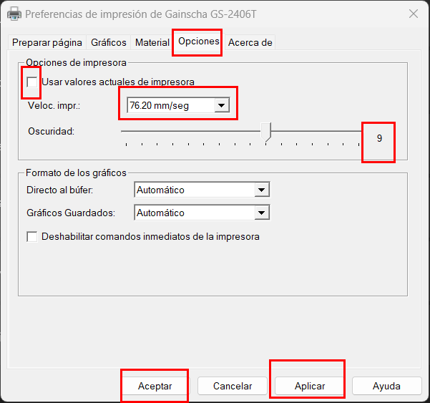
Task: Open the Gráficos Guardados dropdown
Action: pyautogui.click(x=262, y=213)
